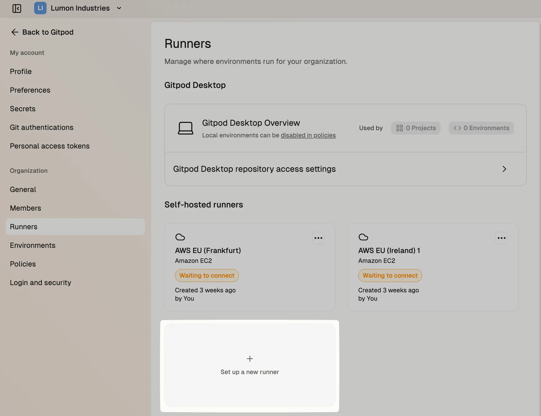The image size is (541, 416).
Task: Follow the 'disabled in policies' link
Action: click(x=308, y=135)
